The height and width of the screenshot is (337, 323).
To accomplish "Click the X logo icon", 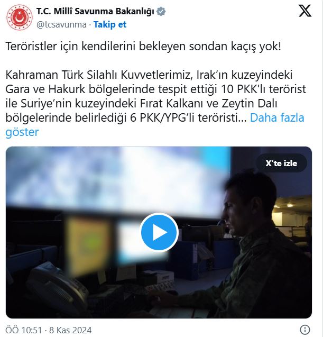I will coord(305,11).
